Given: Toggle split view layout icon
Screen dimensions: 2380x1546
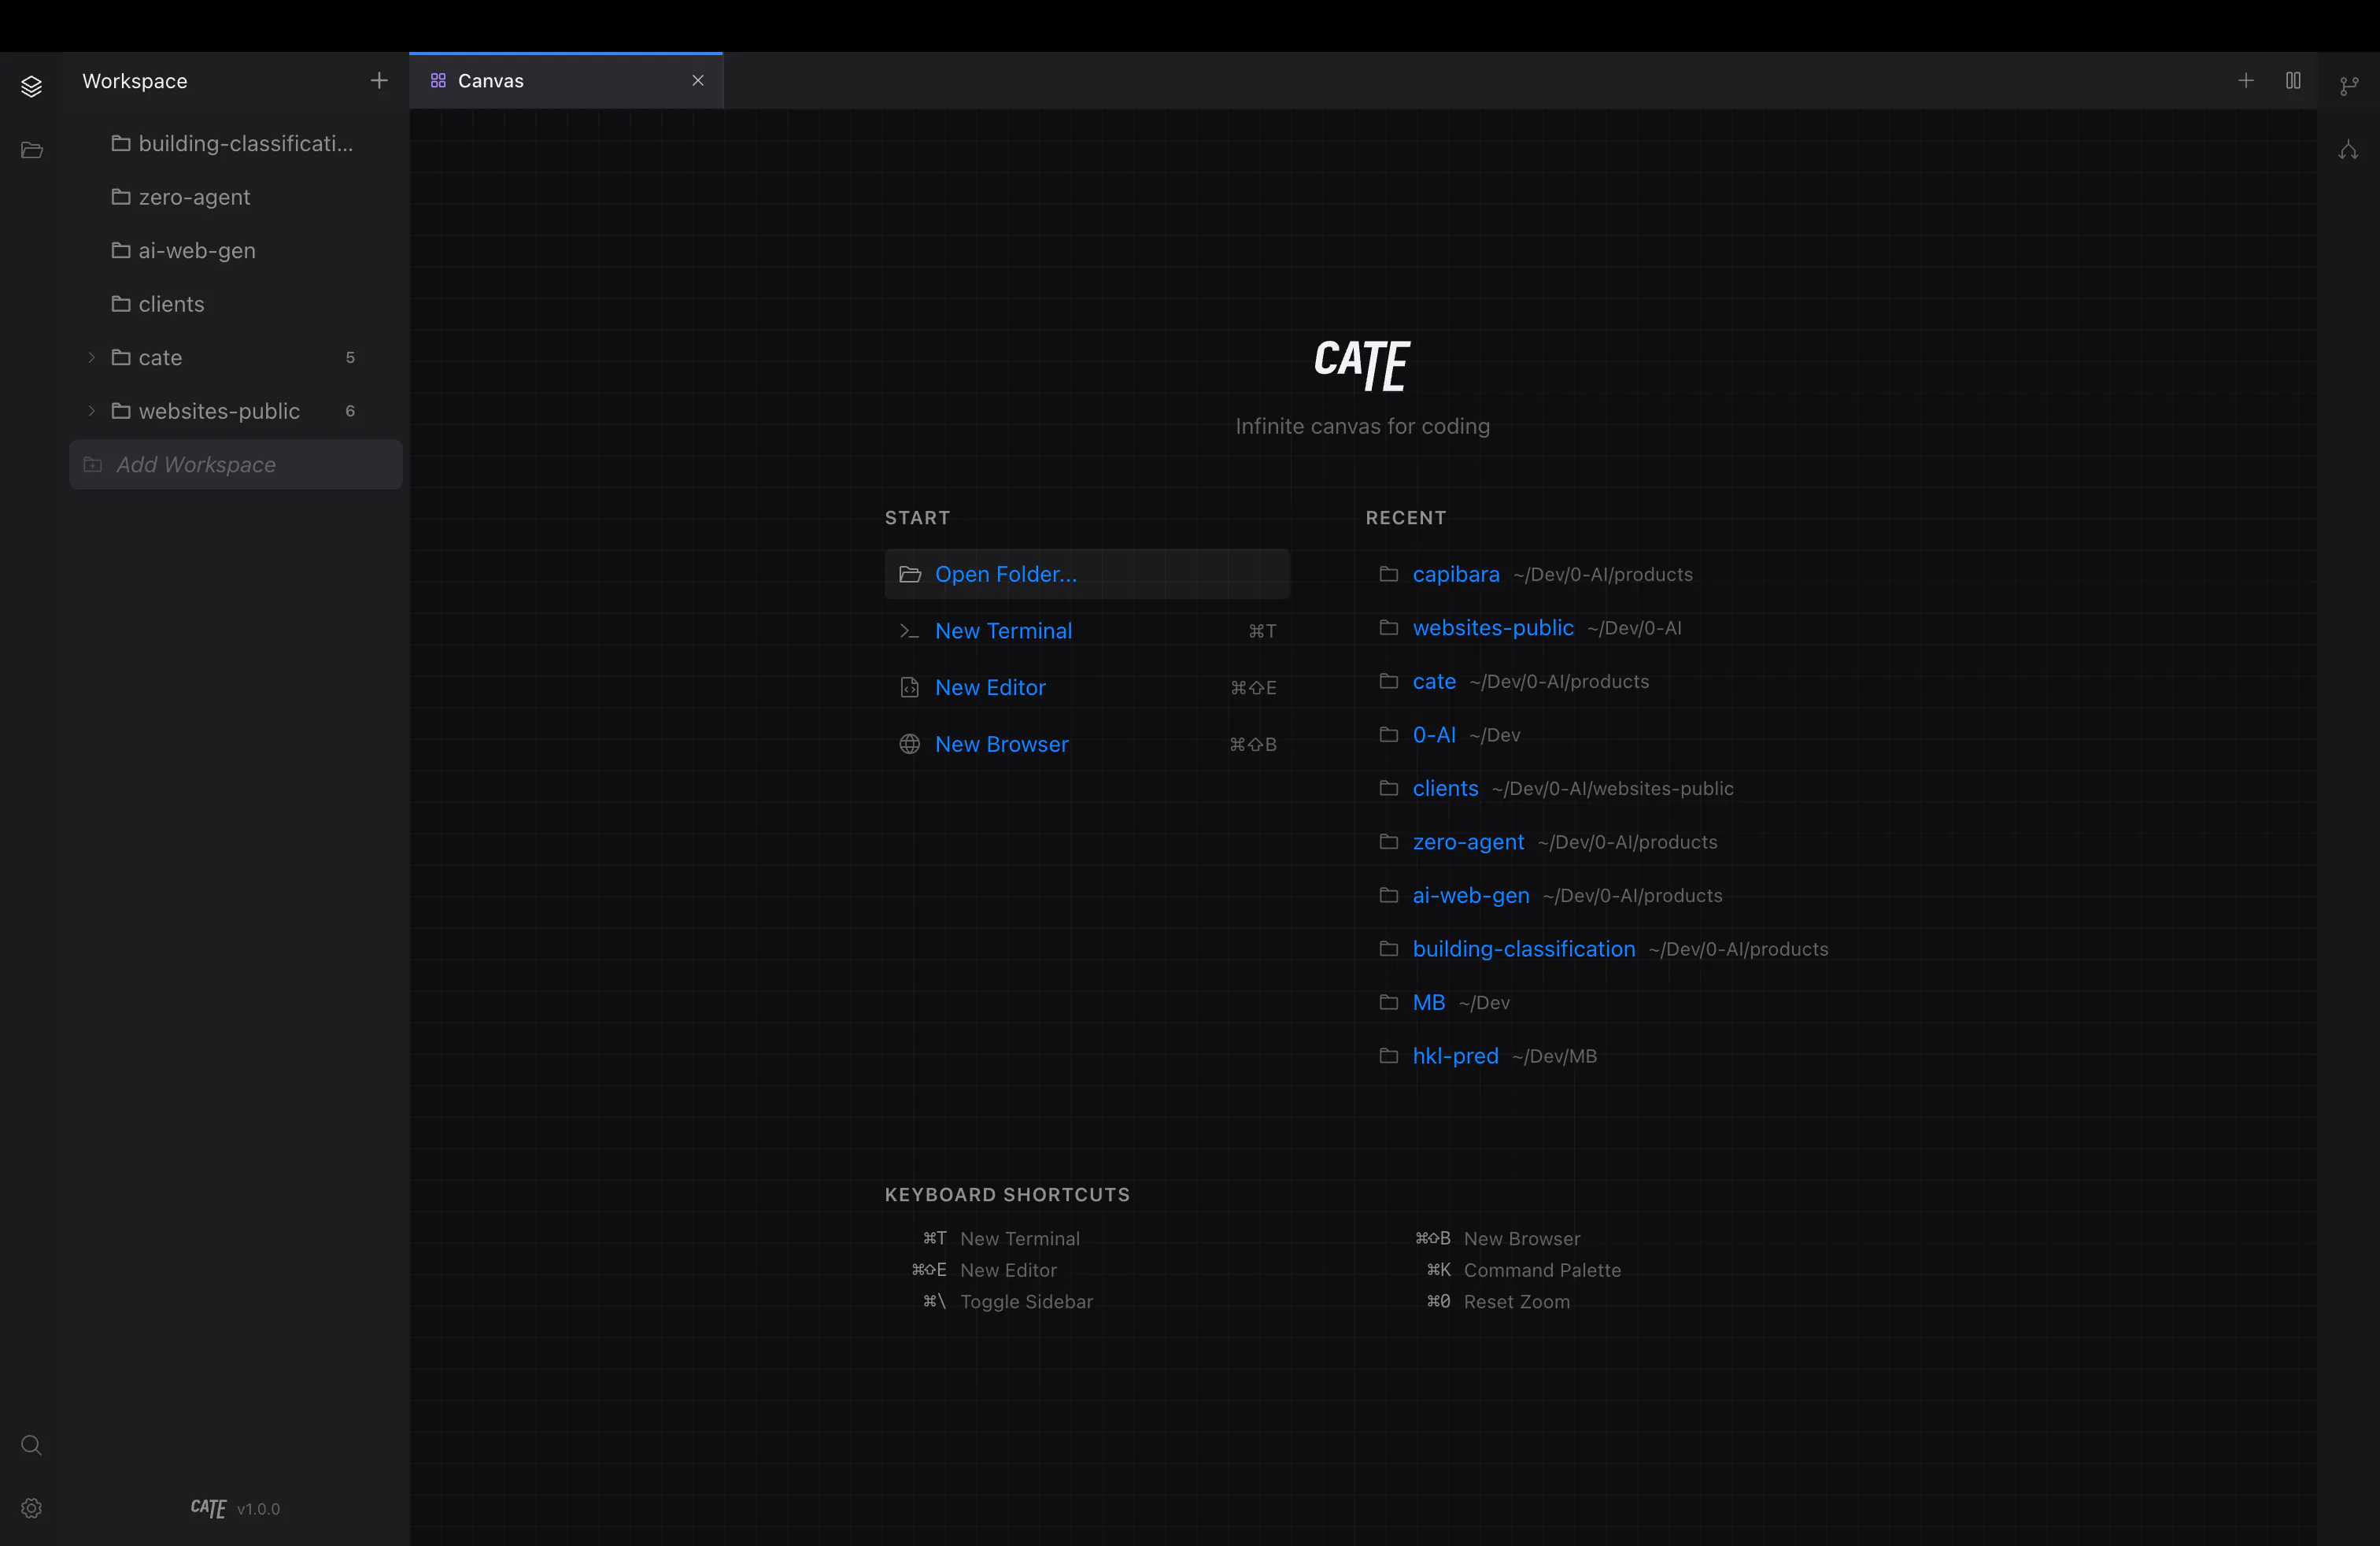Looking at the screenshot, I should [x=2293, y=80].
